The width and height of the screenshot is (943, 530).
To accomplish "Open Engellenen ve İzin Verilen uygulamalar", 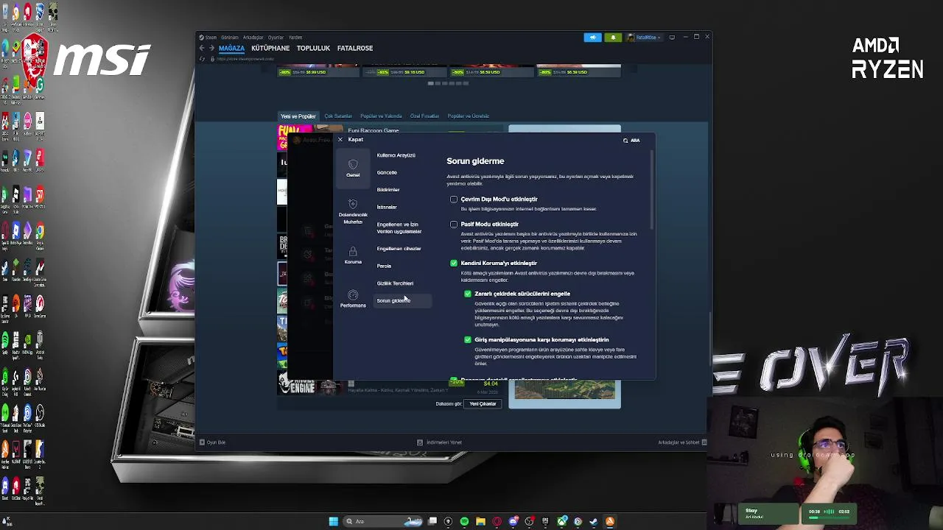I will 399,227.
